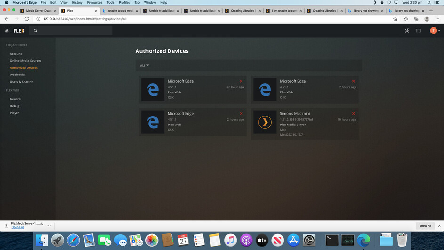444x250 pixels.
Task: Click the PLEX logo
Action: click(19, 31)
